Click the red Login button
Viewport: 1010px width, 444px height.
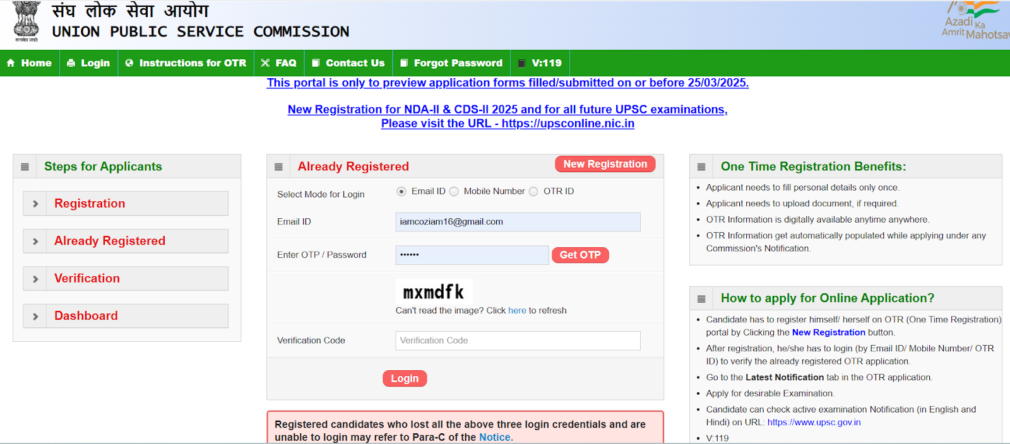coord(405,378)
